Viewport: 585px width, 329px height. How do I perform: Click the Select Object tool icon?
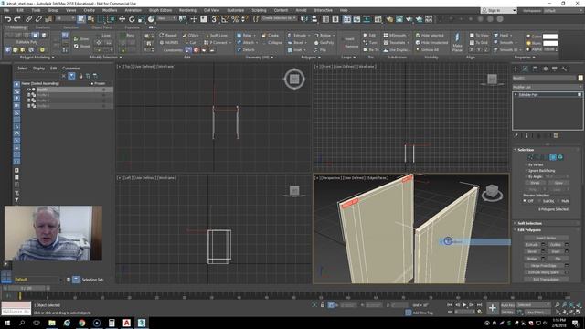(81, 18)
